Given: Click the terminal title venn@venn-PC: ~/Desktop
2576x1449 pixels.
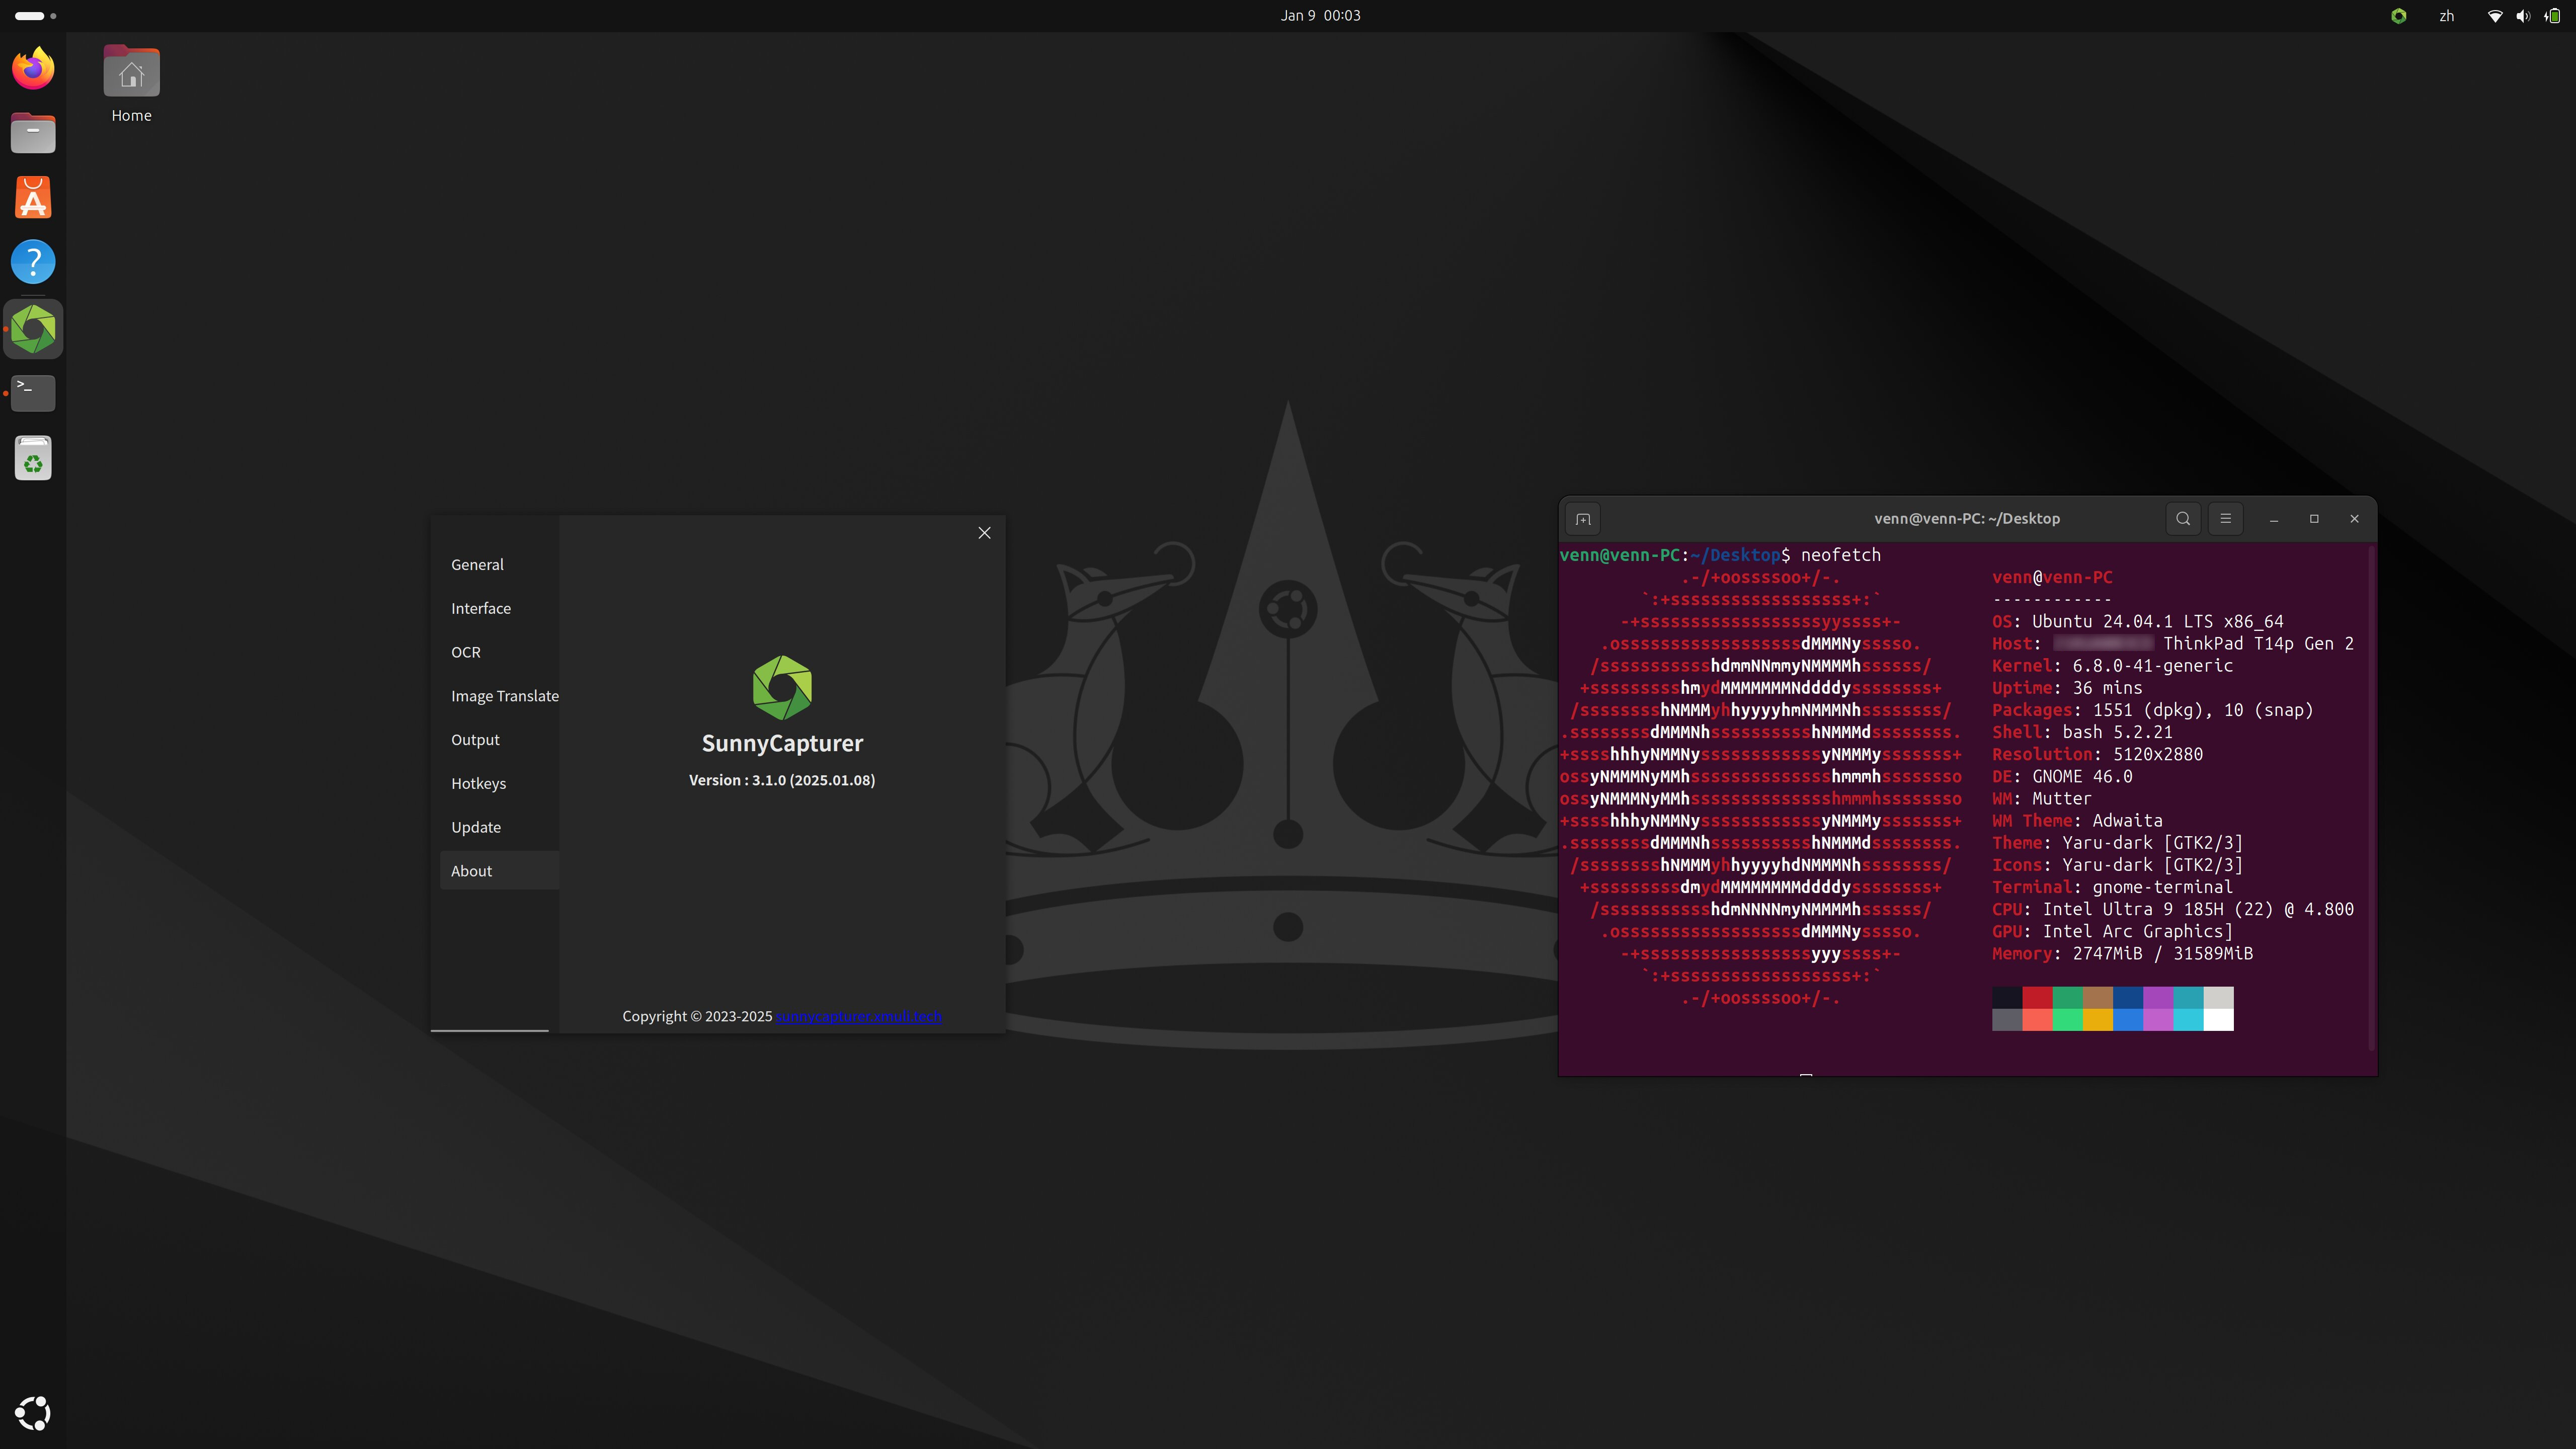Looking at the screenshot, I should (1967, 519).
